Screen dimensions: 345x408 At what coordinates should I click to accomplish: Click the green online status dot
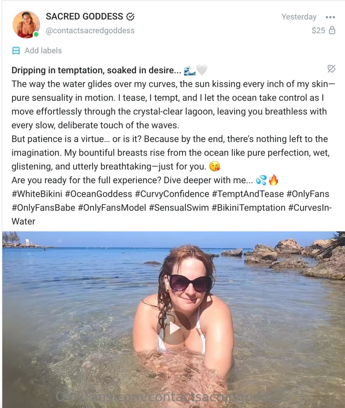click(x=36, y=34)
